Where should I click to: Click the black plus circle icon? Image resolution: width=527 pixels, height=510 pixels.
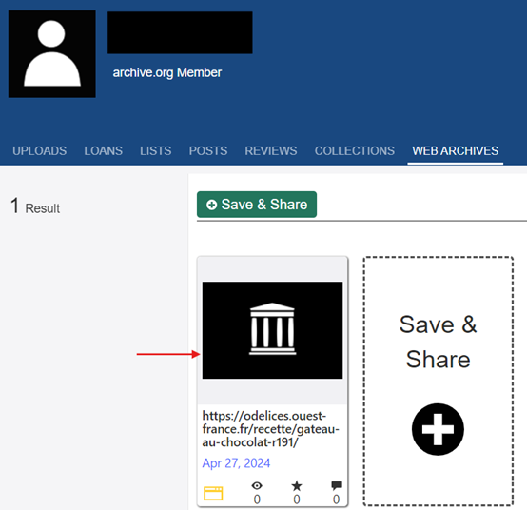point(438,429)
